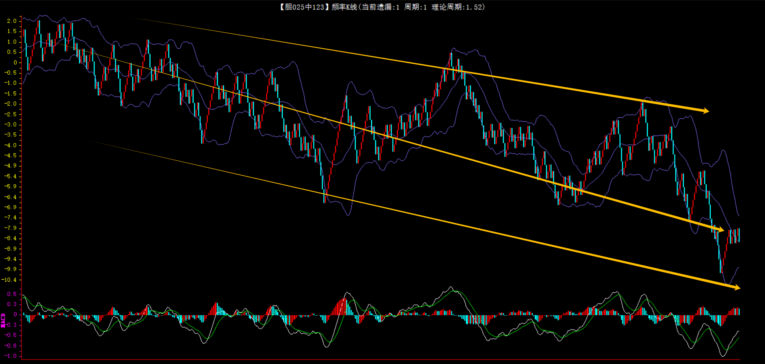Click the -2.5 label on price axis
Image resolution: width=765 pixels, height=364 pixels.
11,114
